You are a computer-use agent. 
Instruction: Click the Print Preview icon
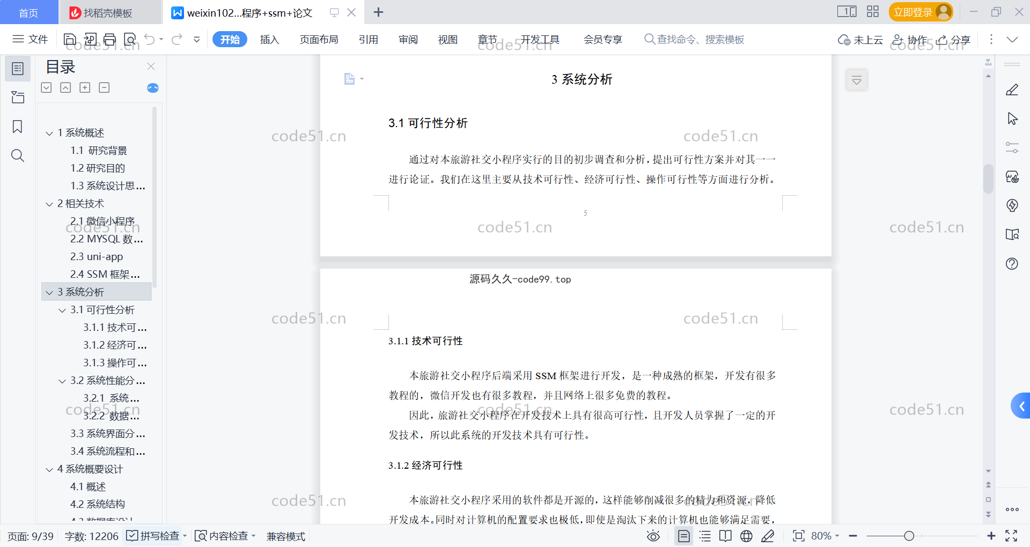point(130,39)
